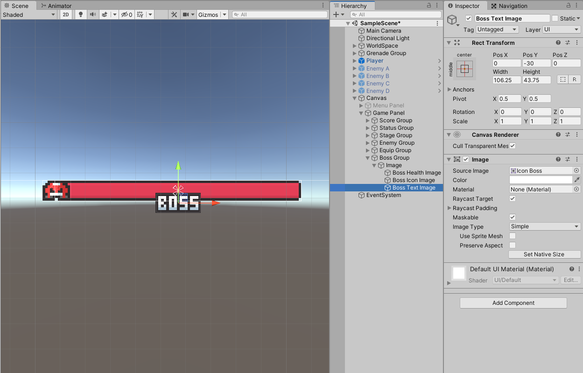
Task: Open the Layer UI dropdown
Action: click(x=562, y=29)
